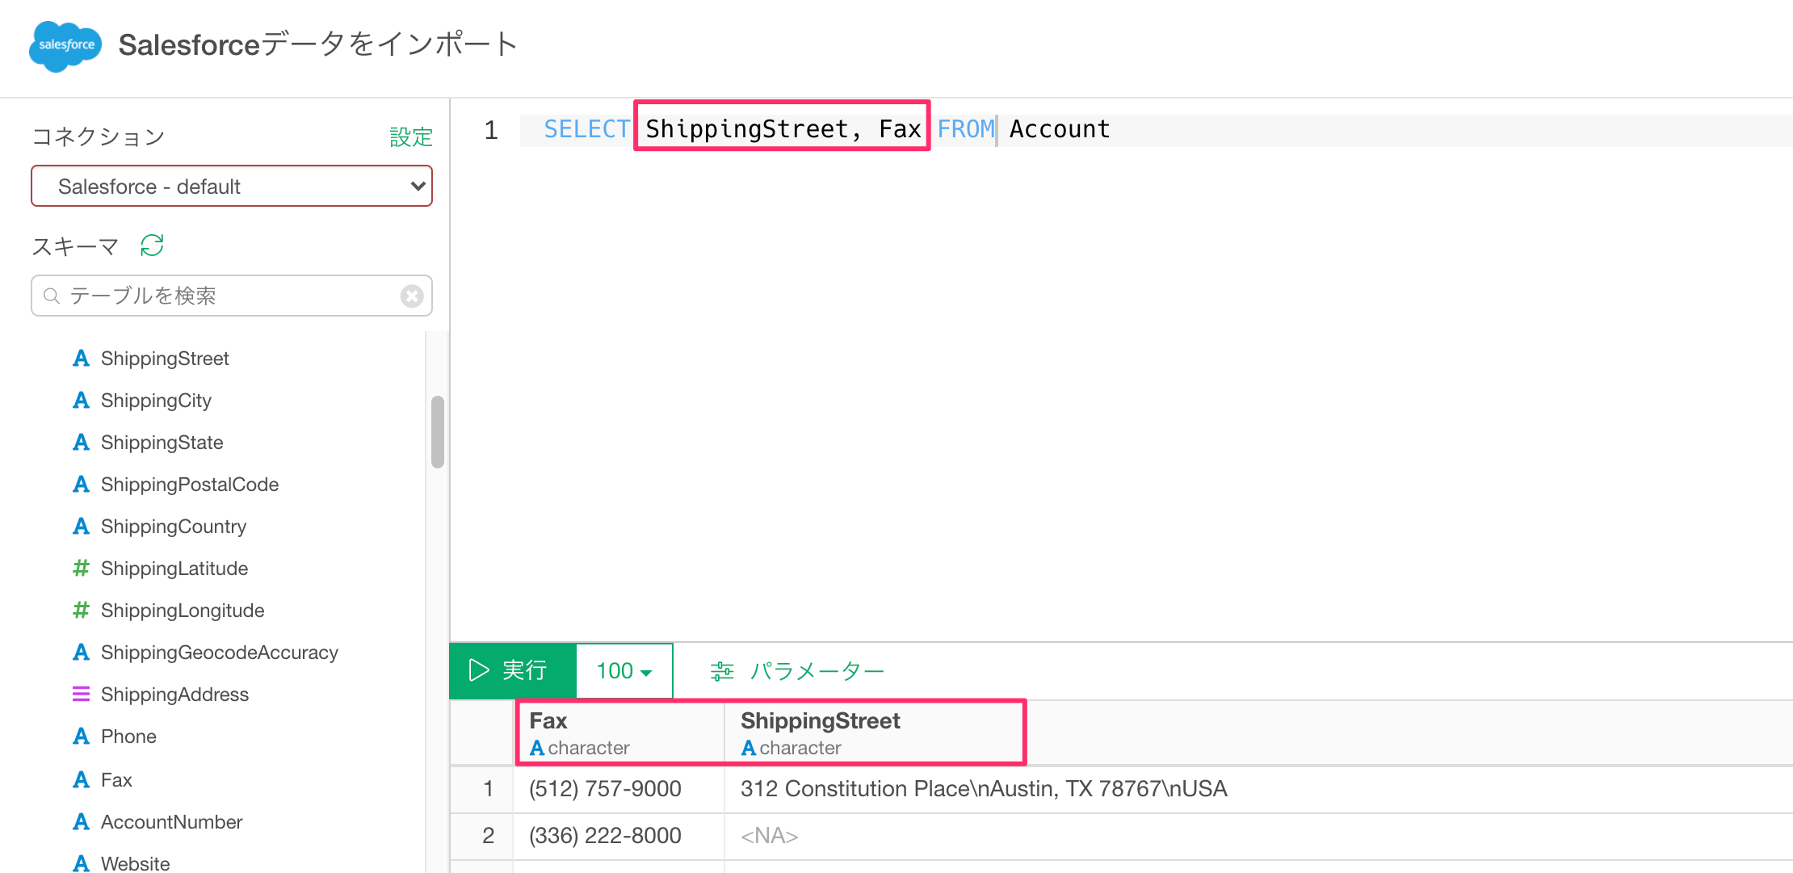The height and width of the screenshot is (873, 1793).
Task: Select ShippingStreet in schema list
Action: (165, 359)
